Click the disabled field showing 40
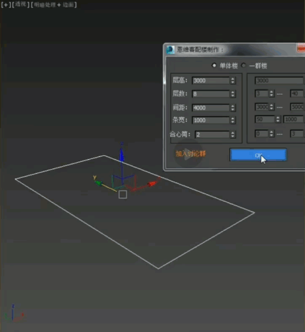 297,93
